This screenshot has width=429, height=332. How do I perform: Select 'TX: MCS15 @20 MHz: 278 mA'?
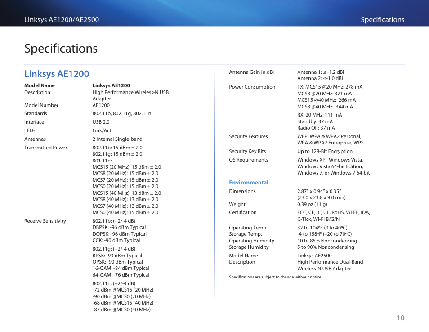point(330,87)
